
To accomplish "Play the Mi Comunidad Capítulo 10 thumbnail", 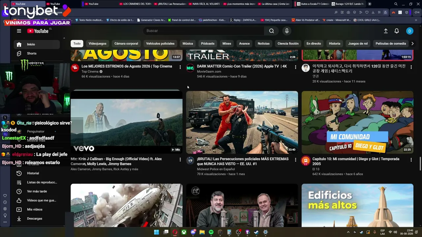I will pos(357,122).
